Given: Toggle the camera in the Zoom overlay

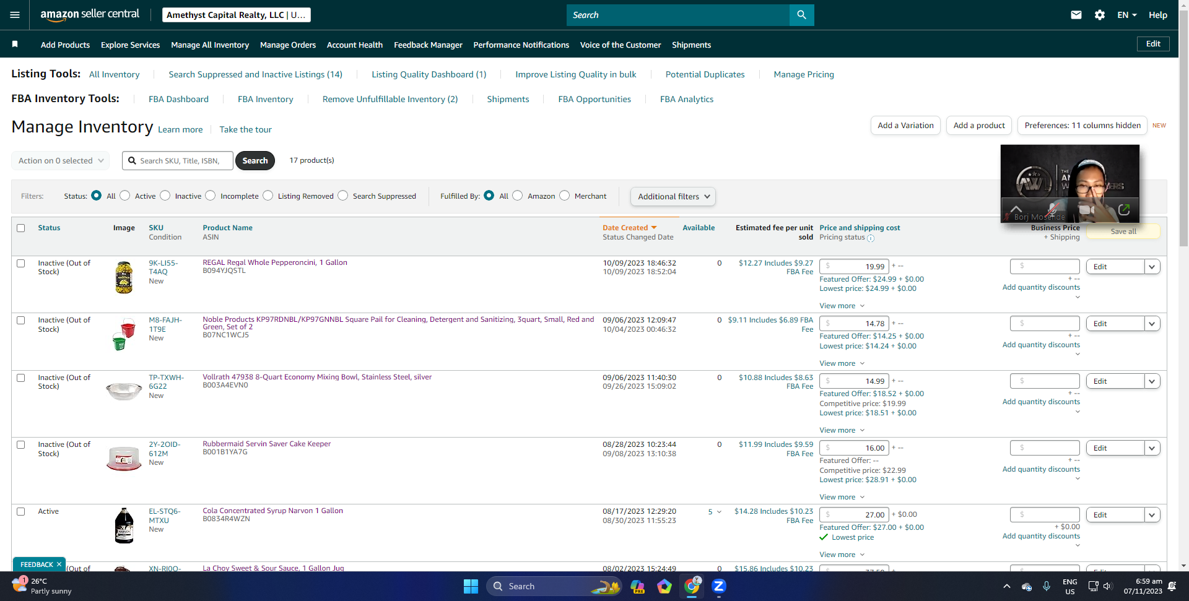Looking at the screenshot, I should (x=1087, y=210).
